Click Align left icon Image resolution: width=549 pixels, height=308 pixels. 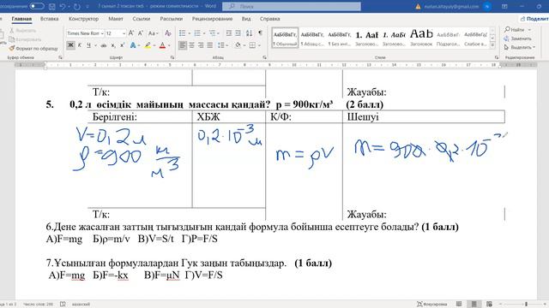(183, 45)
